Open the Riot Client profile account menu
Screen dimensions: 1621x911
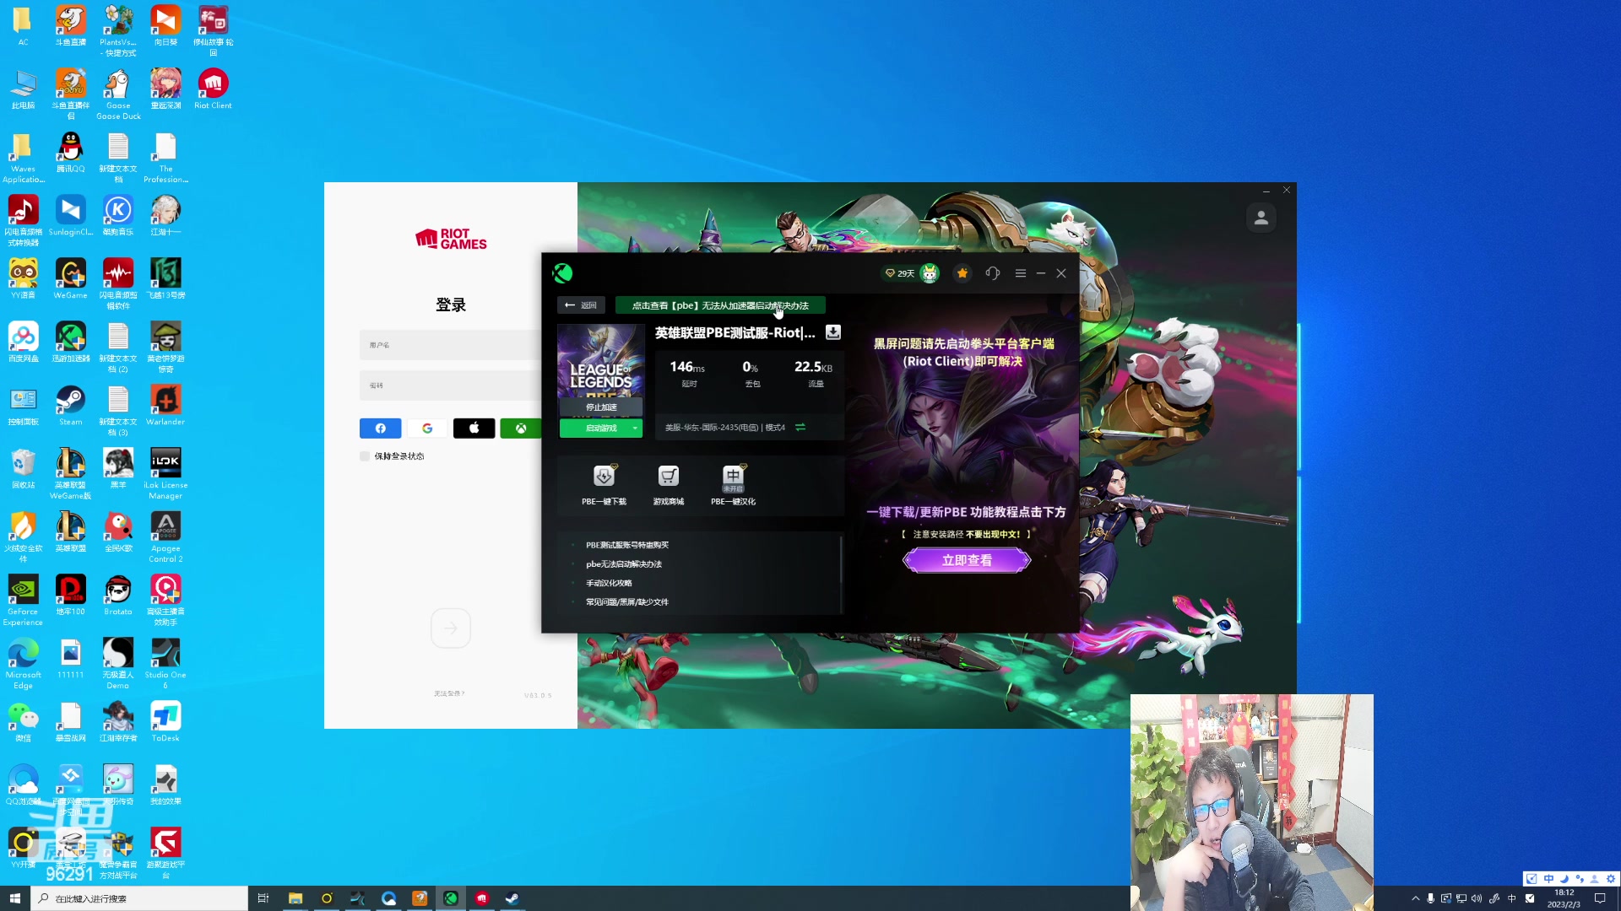pos(1261,218)
